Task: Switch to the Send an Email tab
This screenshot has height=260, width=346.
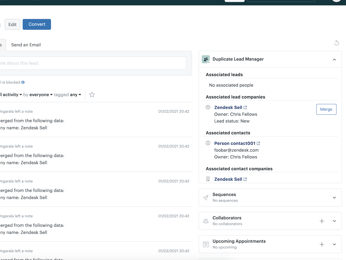Action: 26,45
